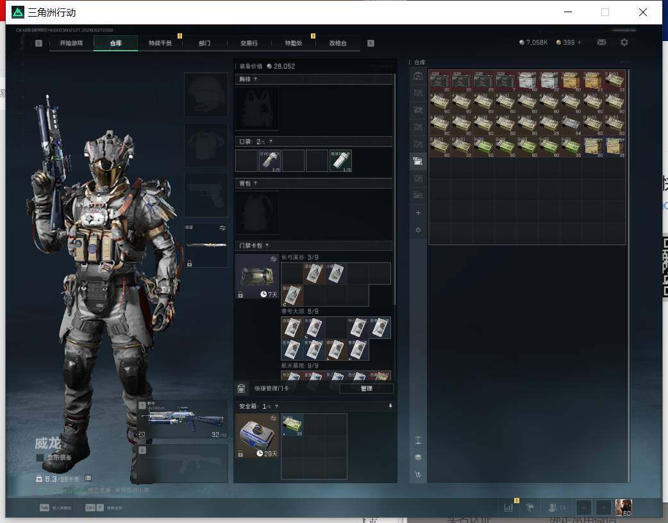Select the secure container case
Image resolution: width=668 pixels, height=523 pixels.
tap(257, 436)
